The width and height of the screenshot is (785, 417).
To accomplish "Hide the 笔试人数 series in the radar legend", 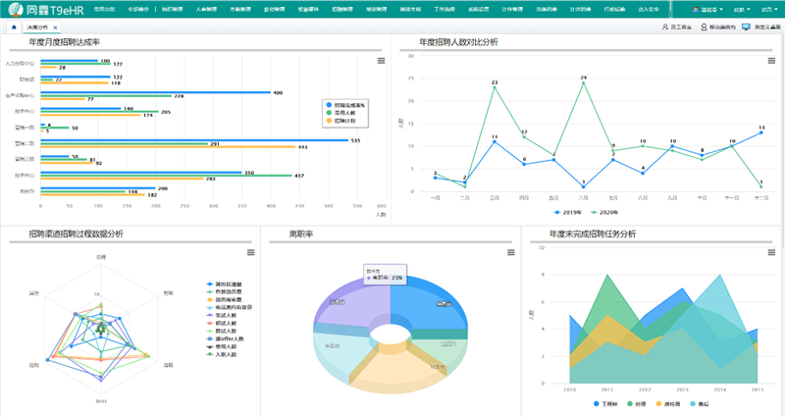I will (x=225, y=315).
